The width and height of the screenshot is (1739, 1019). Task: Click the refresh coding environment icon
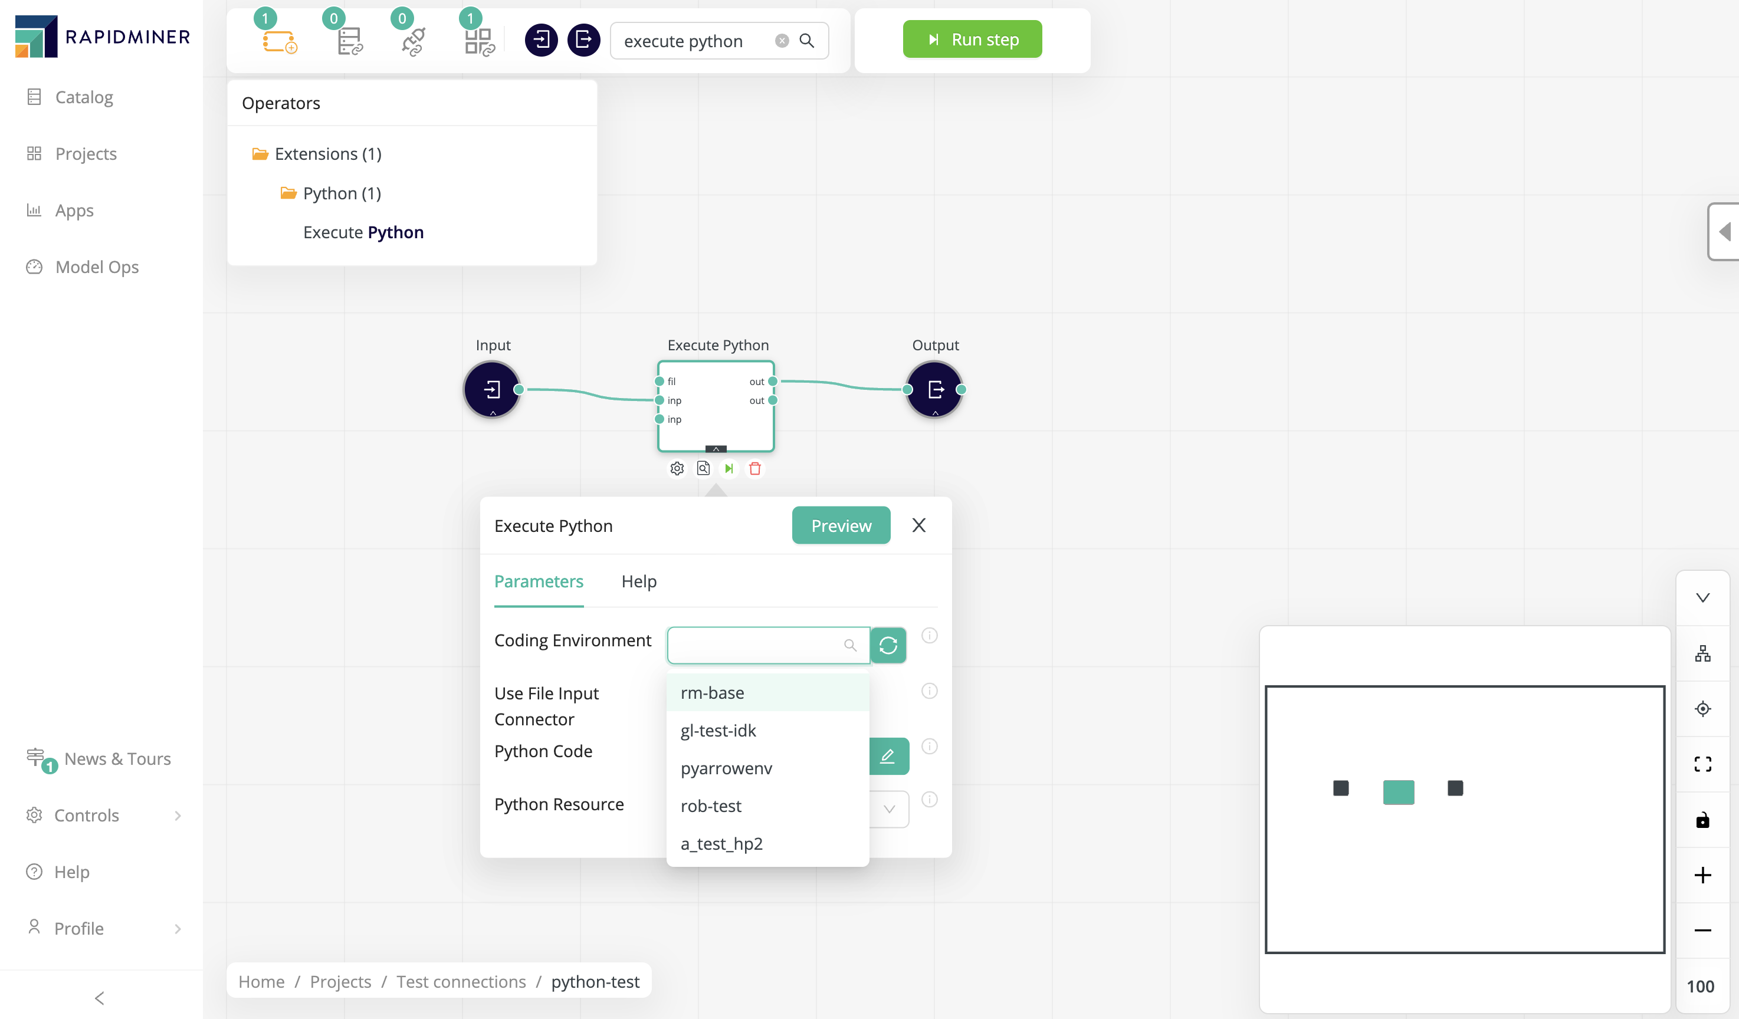pos(890,644)
